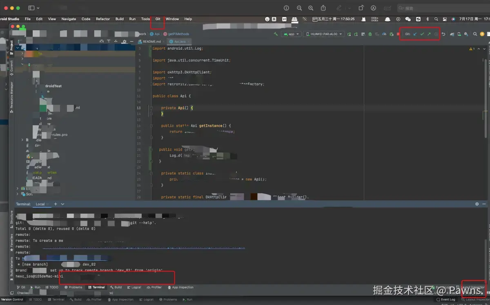Click Preview's Inspector info icon
This screenshot has height=305, width=490.
click(x=286, y=8)
